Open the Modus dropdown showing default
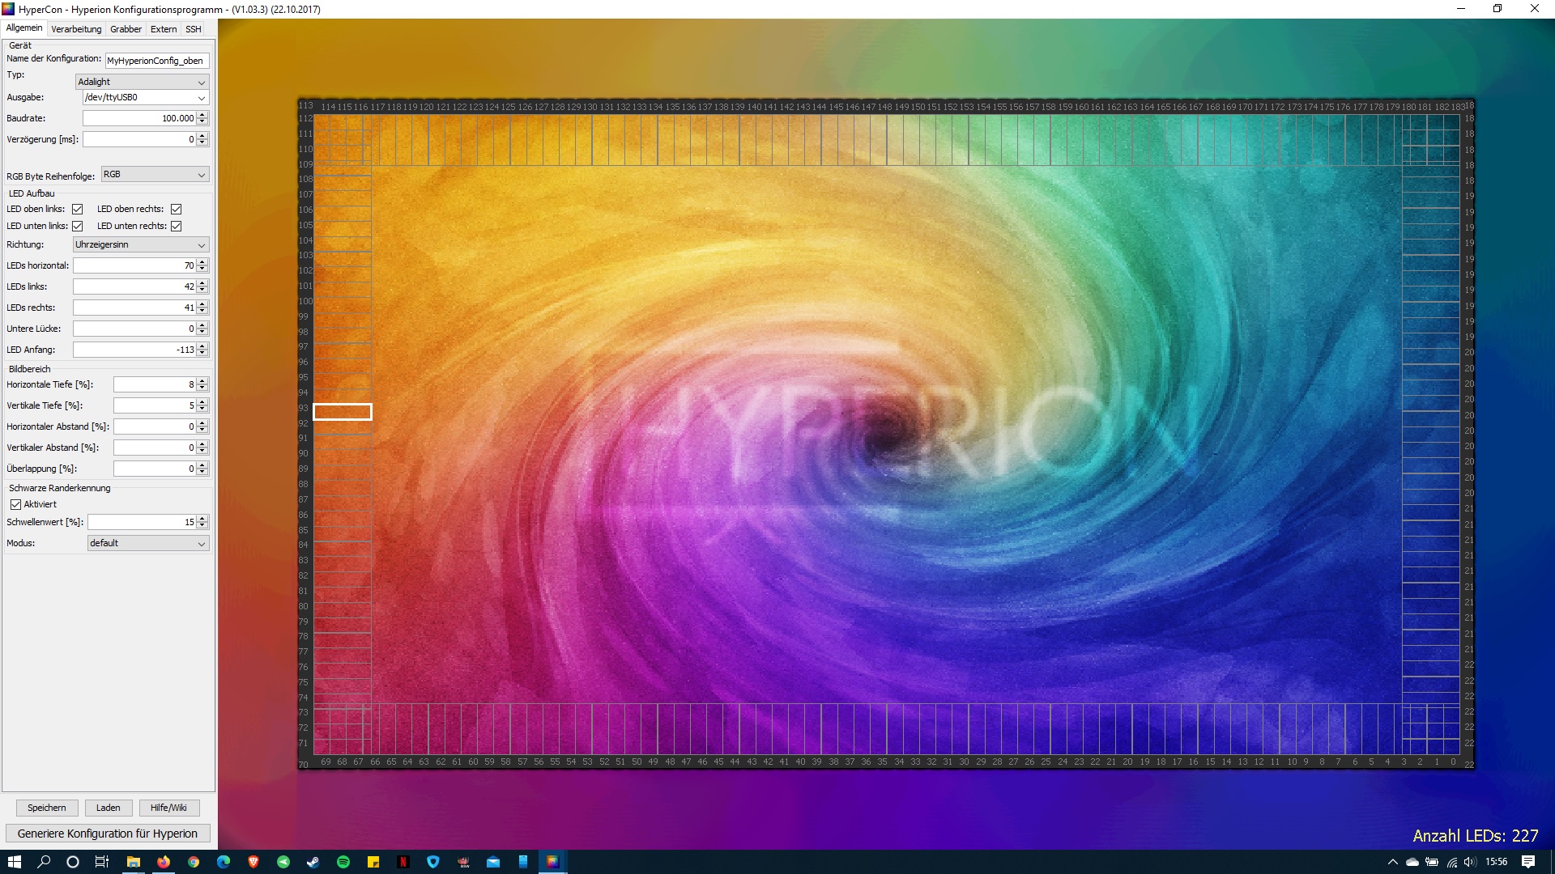Viewport: 1555px width, 874px height. (148, 543)
